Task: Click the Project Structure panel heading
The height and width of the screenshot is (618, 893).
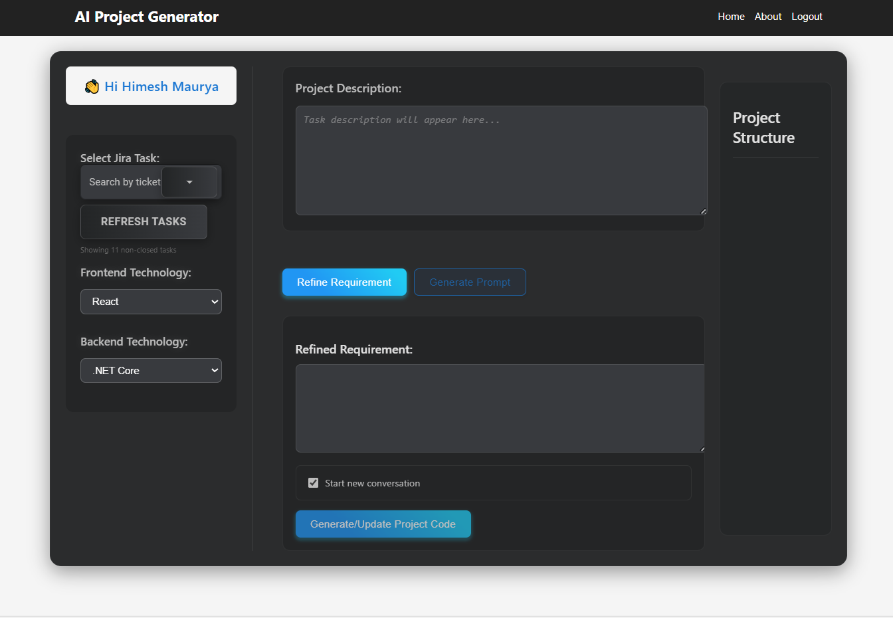Action: coord(763,128)
